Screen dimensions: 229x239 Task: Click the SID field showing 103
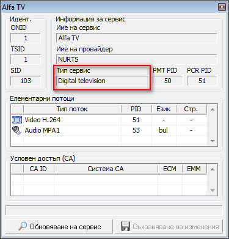(x=26, y=81)
